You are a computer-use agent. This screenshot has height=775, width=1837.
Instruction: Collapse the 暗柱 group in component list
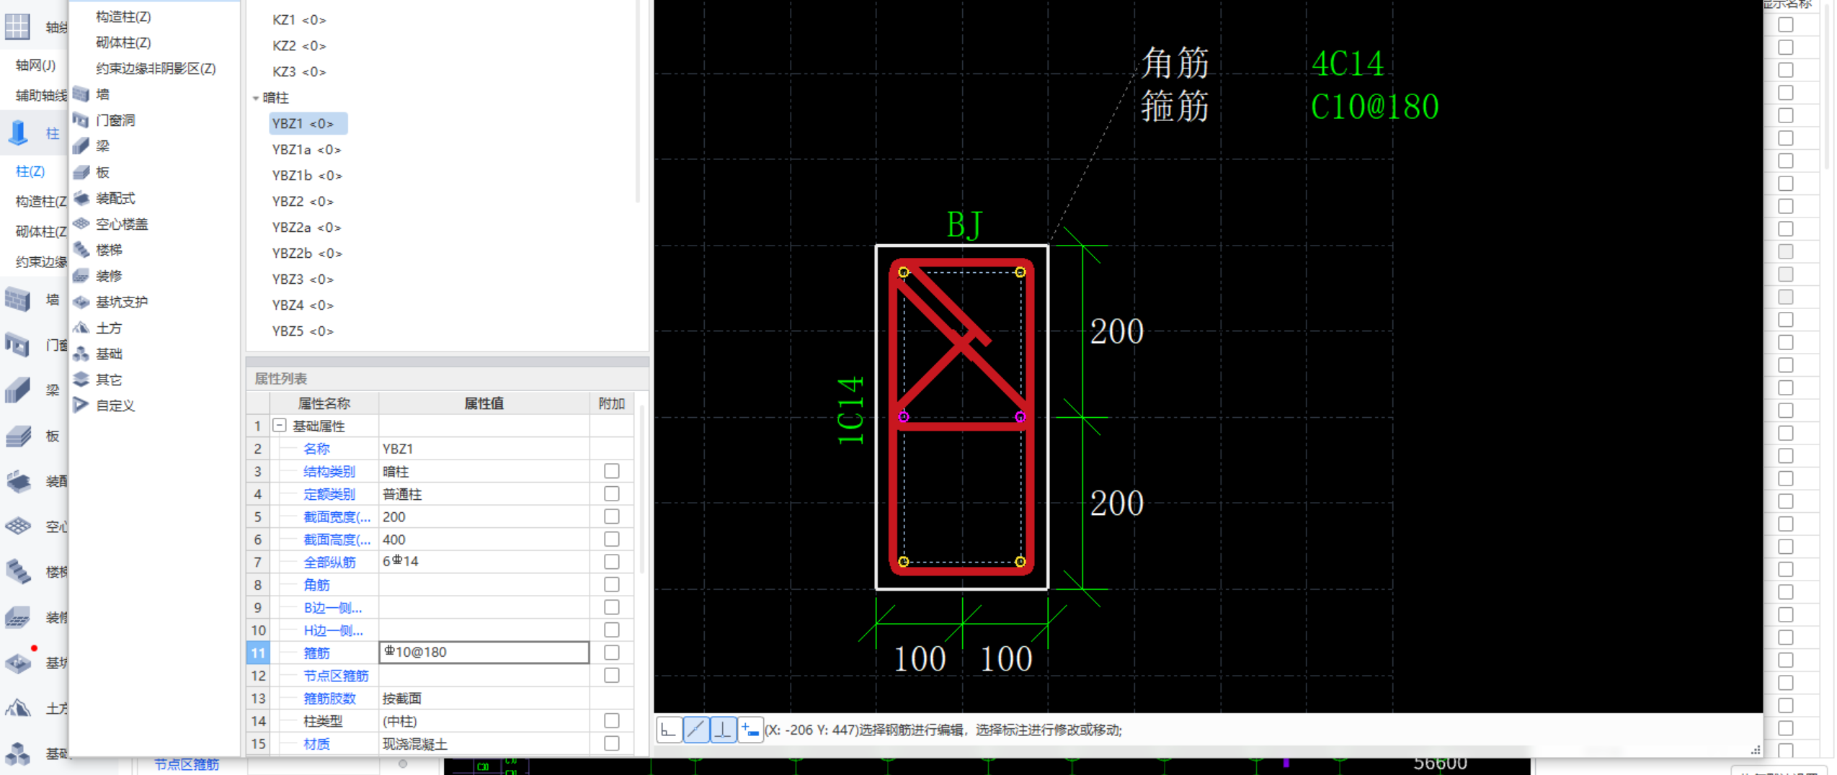pyautogui.click(x=256, y=98)
